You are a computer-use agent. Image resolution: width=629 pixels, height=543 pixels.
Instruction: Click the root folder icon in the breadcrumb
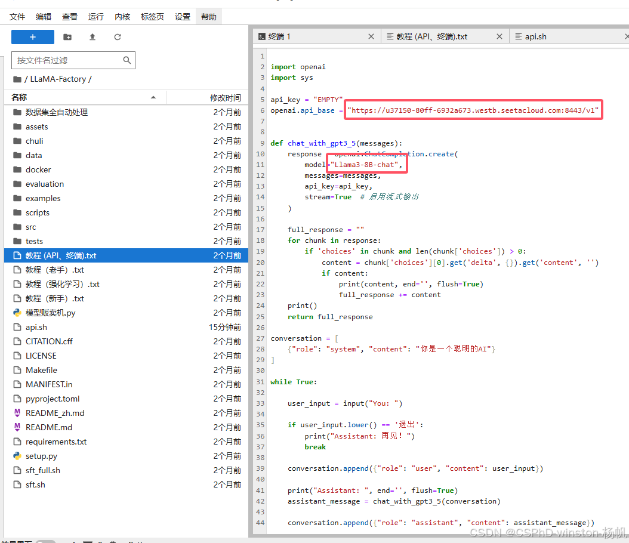pyautogui.click(x=17, y=79)
